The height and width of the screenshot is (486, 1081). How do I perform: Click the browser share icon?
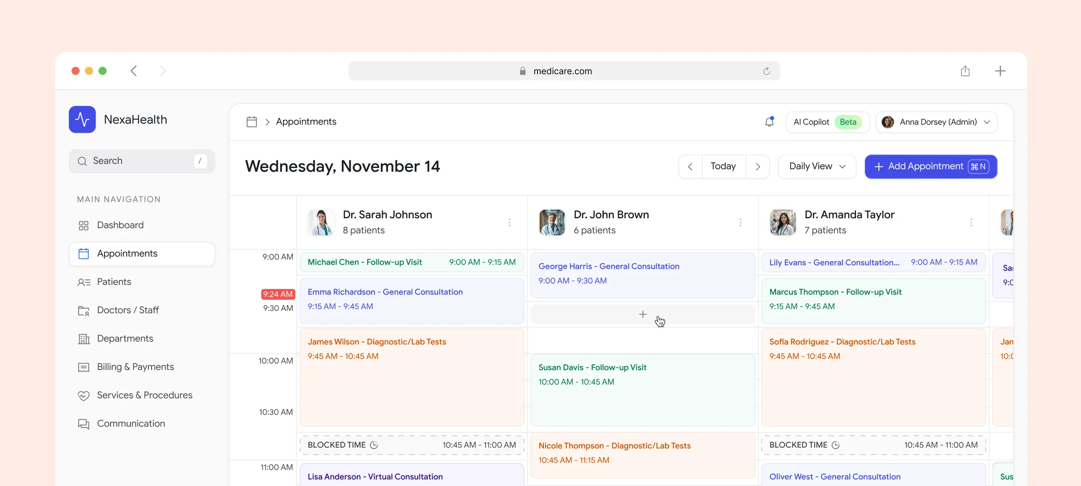click(x=965, y=71)
